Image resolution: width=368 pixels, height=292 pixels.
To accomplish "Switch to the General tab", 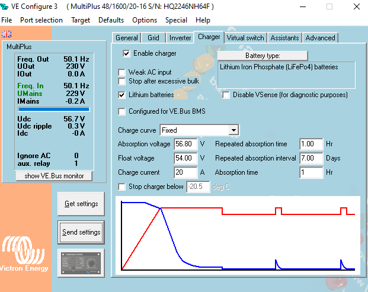I will 127,38.
